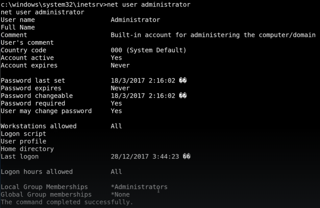Click "Never" beside Account expires

click(x=120, y=65)
